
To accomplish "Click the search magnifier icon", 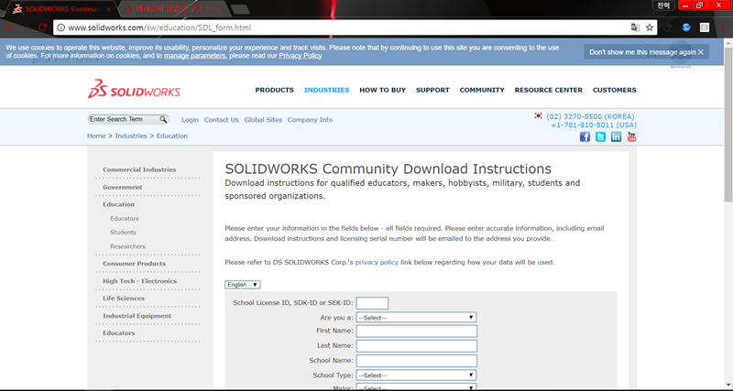I will pos(163,120).
